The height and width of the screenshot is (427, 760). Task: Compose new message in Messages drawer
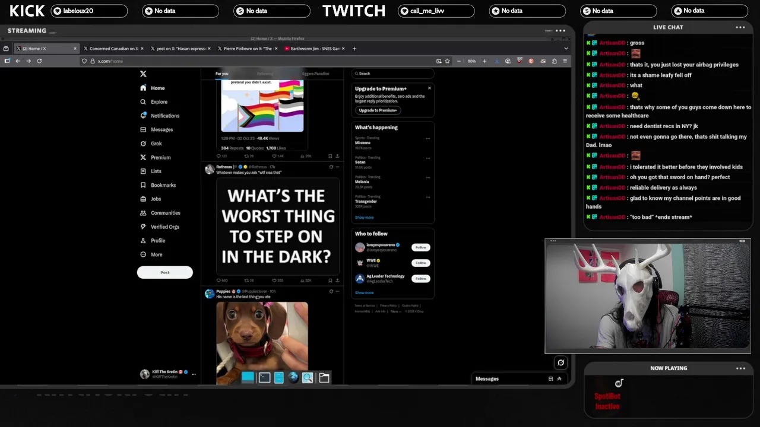coord(550,378)
